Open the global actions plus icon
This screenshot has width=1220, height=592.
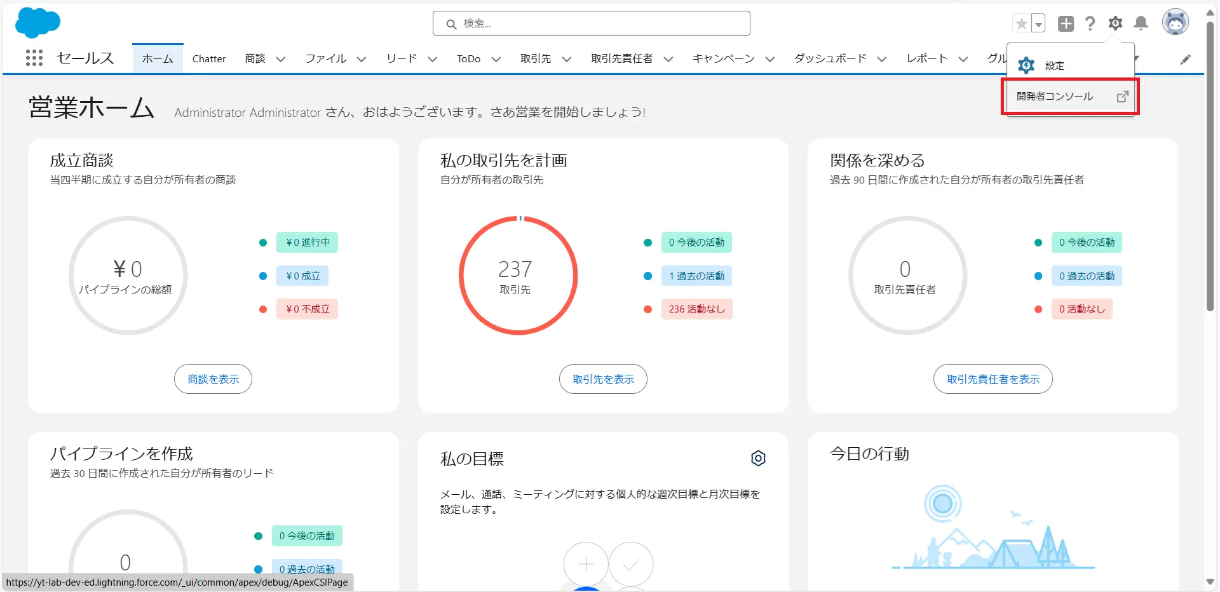coord(1066,24)
